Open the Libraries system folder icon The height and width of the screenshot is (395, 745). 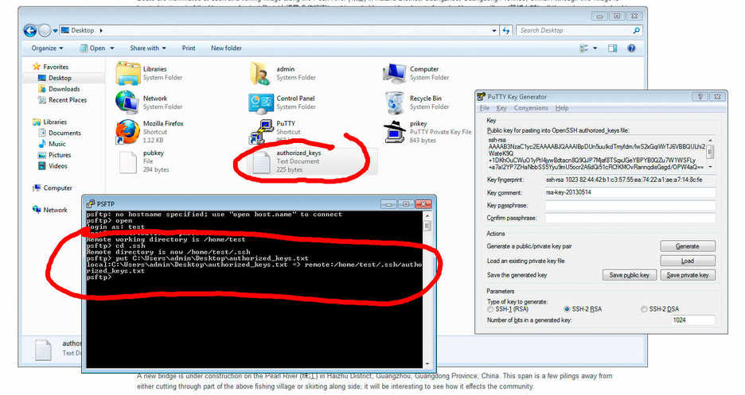click(128, 73)
